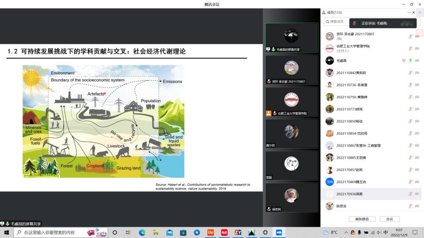Open Microsoft Edge from the taskbar
Screen dimensions: 424x238
pyautogui.click(x=142, y=232)
